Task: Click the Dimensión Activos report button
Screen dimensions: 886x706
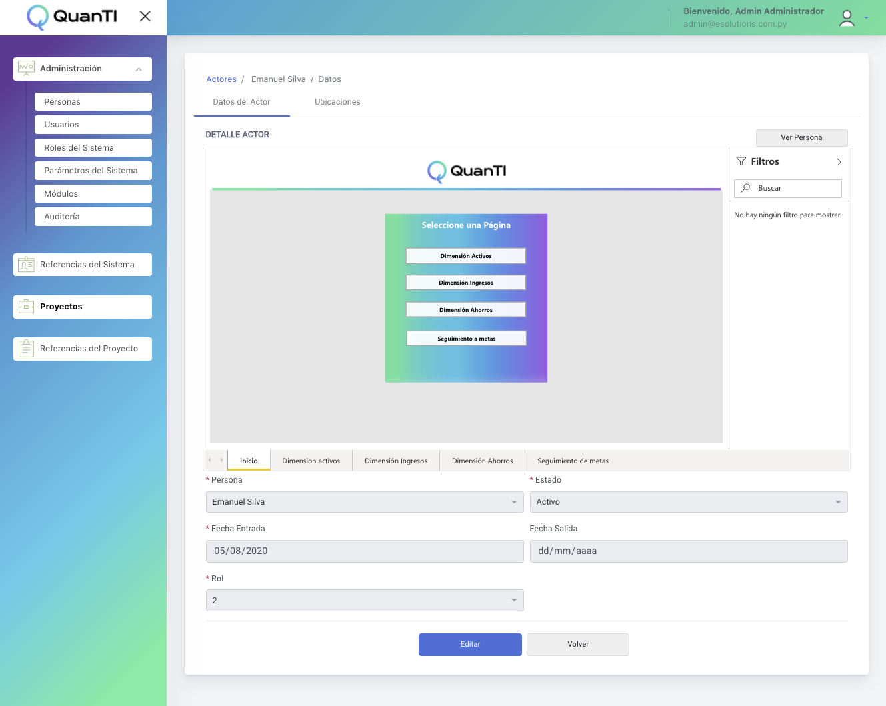Action: (466, 256)
